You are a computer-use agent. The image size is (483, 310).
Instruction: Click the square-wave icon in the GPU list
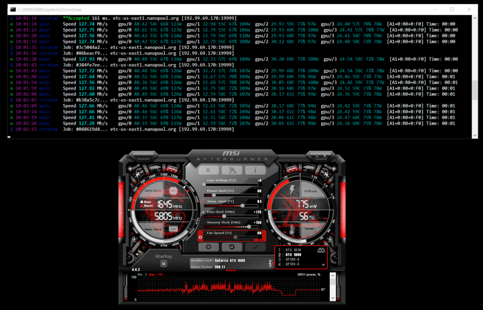point(321,251)
